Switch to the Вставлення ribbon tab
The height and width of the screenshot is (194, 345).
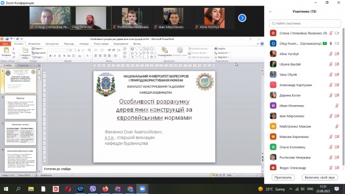(34, 44)
